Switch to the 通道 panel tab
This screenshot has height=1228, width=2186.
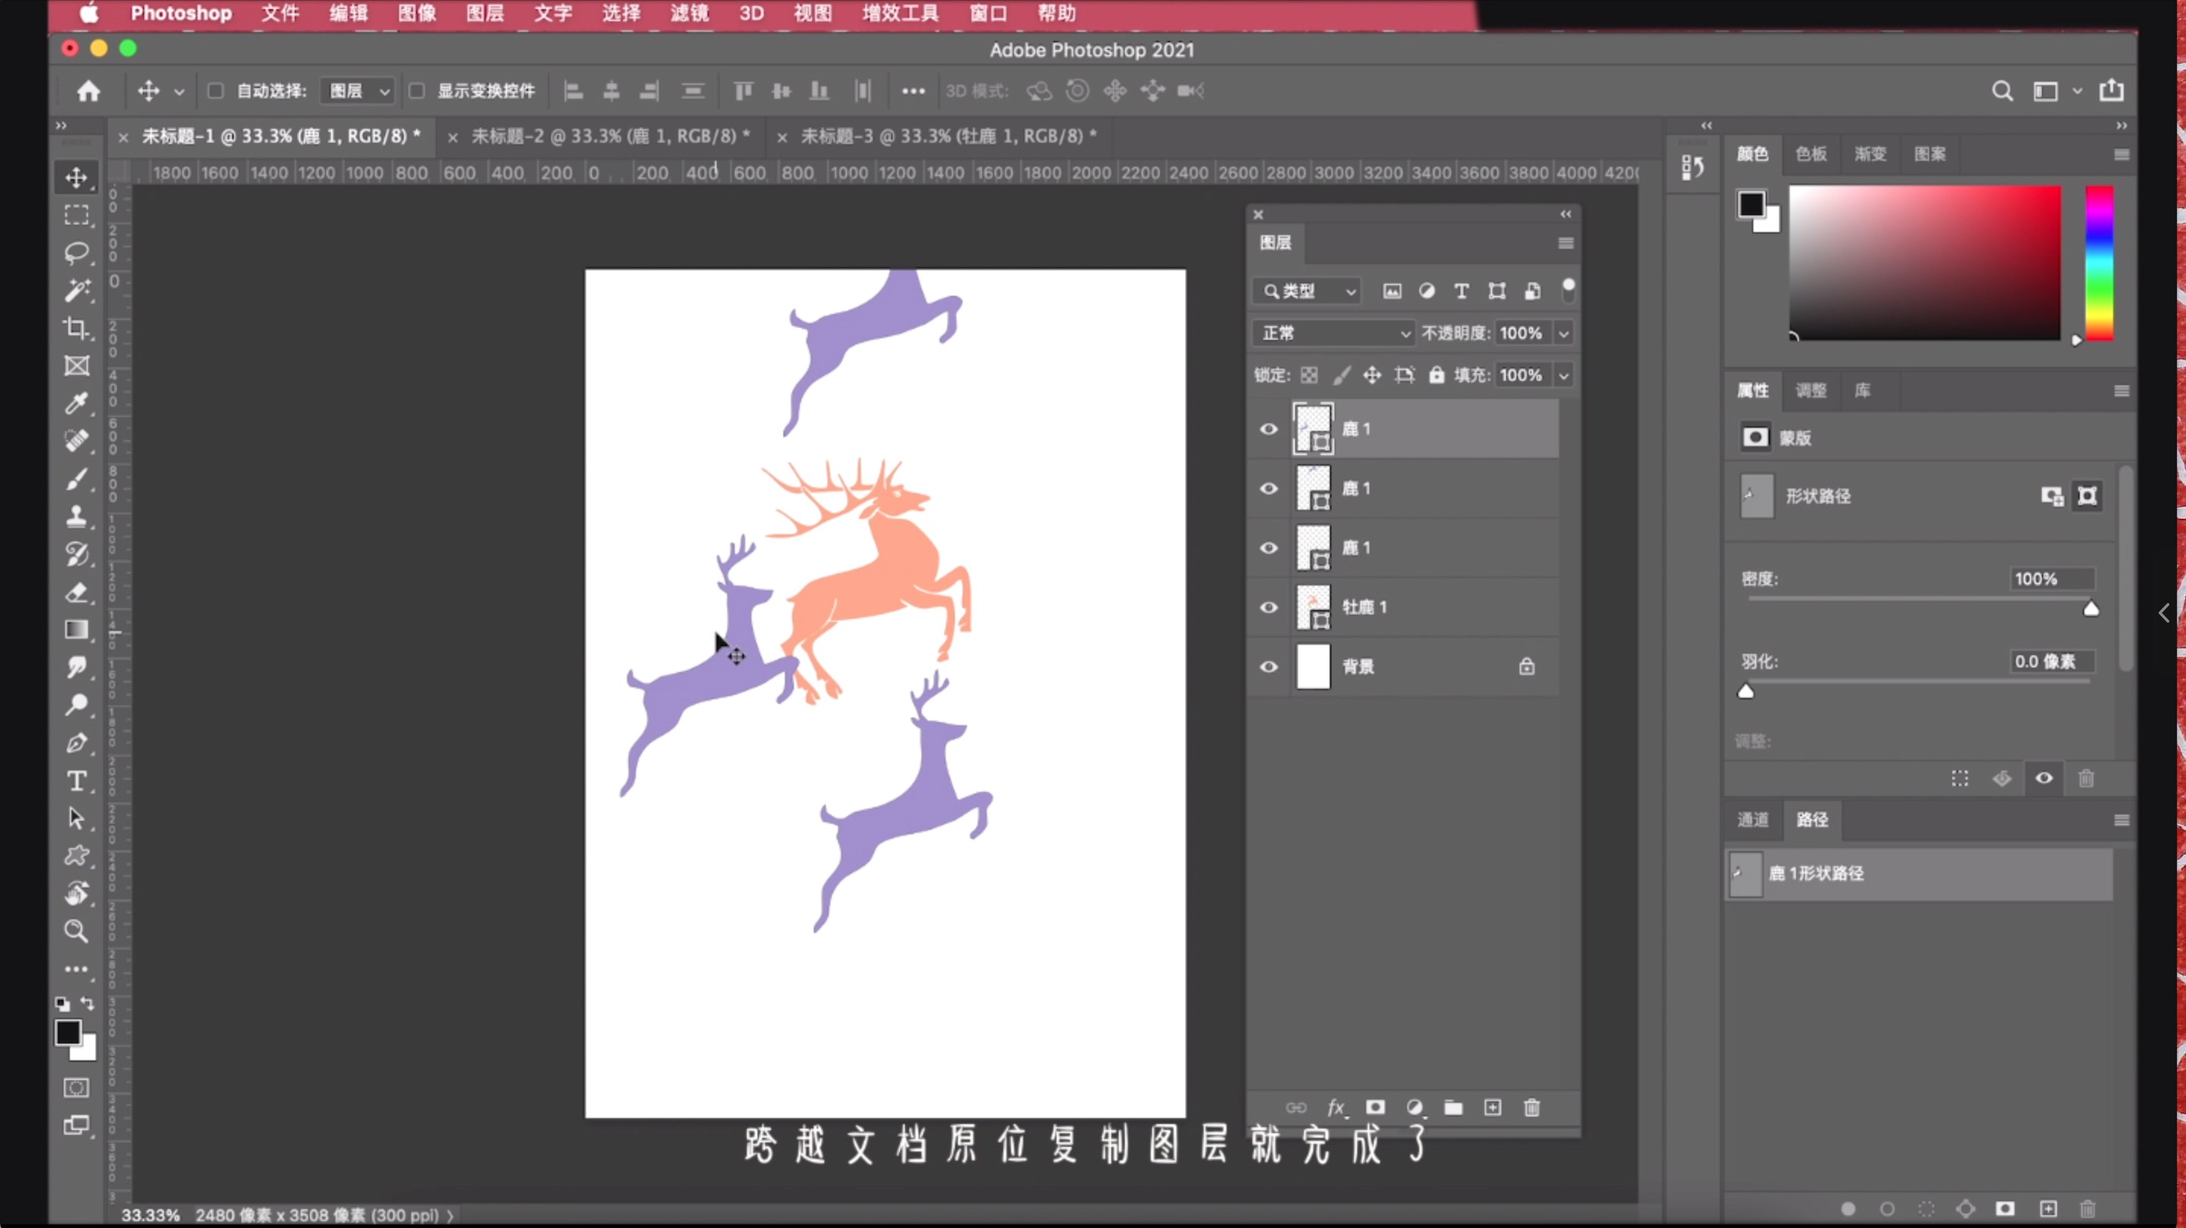pos(1753,819)
